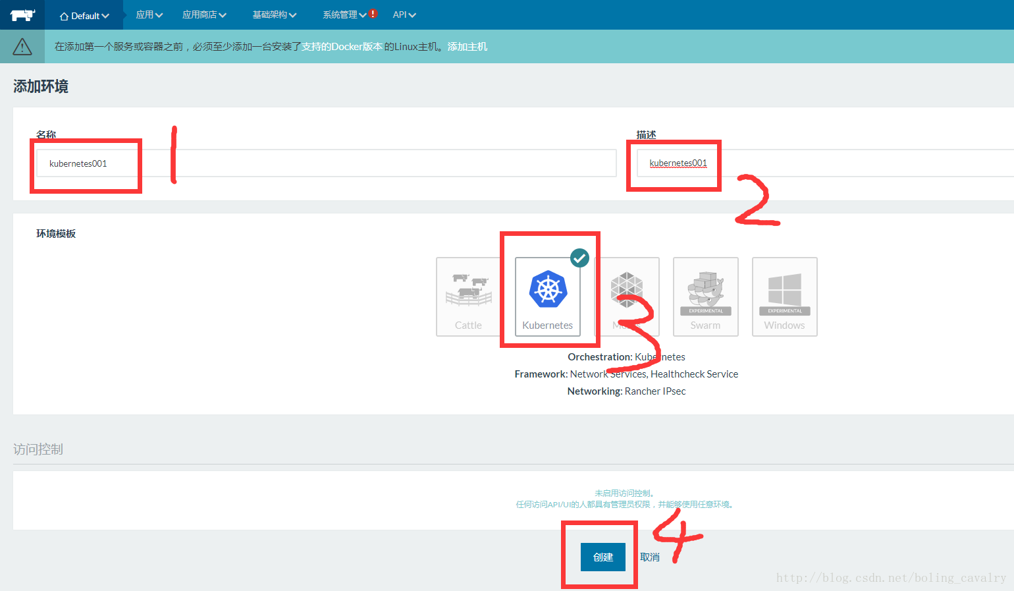Screen dimensions: 1014x591
Task: Select the Cattle environment template
Action: pos(468,296)
